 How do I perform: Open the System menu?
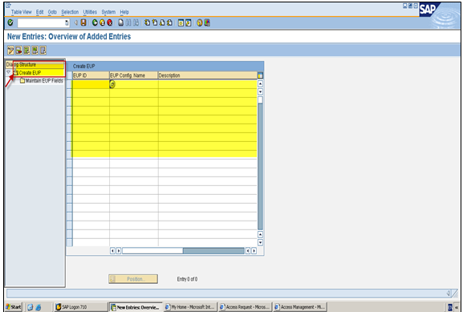(108, 12)
